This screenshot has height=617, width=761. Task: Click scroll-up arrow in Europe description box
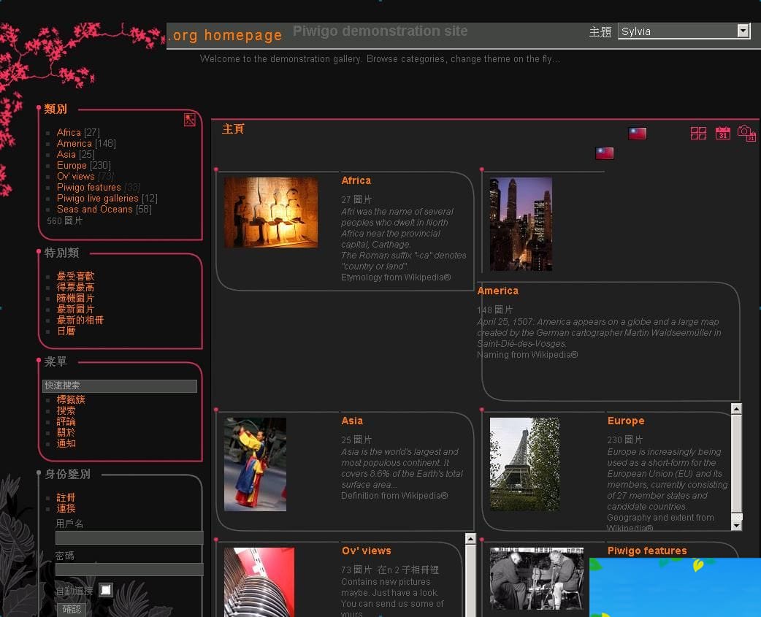pos(736,410)
